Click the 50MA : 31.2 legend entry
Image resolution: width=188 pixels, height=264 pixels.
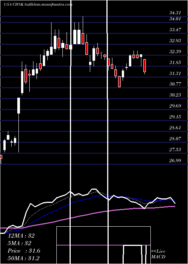(23, 258)
